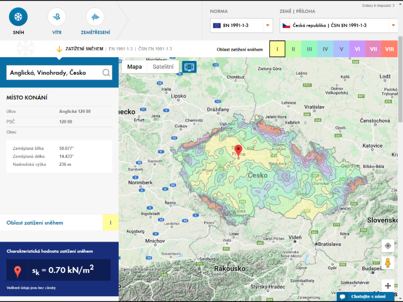This screenshot has width=403, height=302.
Task: Expand the Země Příloha country dropdown arrow
Action: tap(393, 25)
